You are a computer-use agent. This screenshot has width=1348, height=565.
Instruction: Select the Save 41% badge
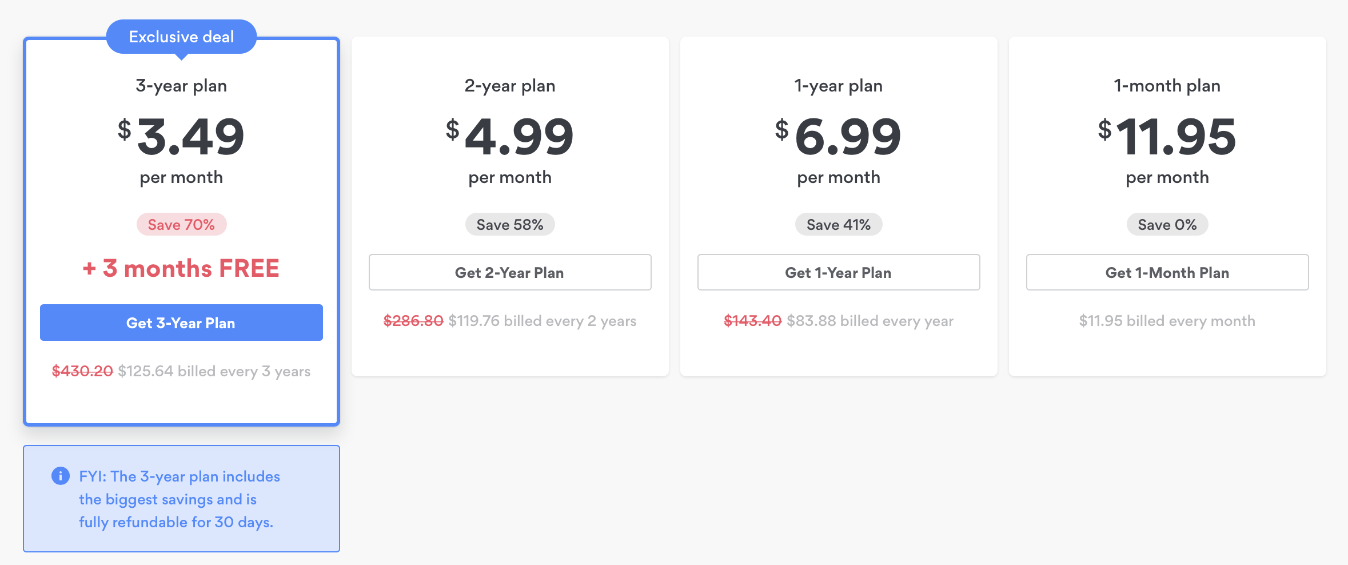(x=838, y=225)
